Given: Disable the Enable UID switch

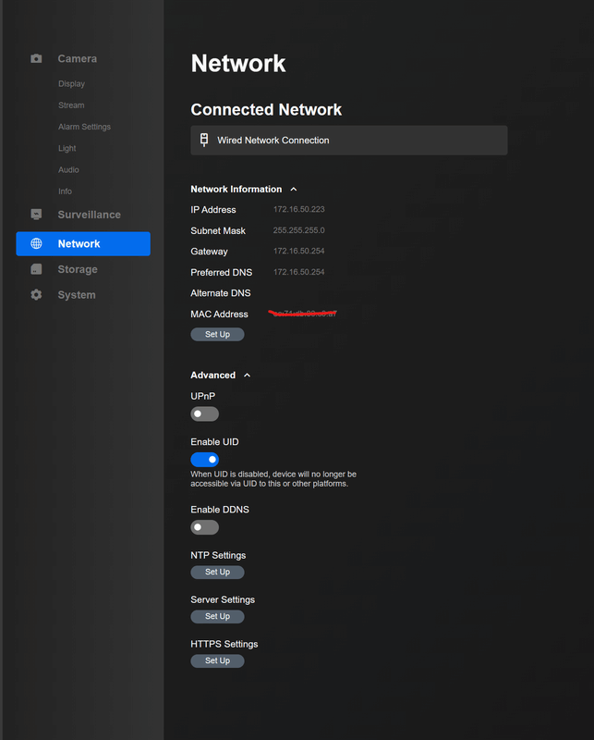Looking at the screenshot, I should 204,460.
